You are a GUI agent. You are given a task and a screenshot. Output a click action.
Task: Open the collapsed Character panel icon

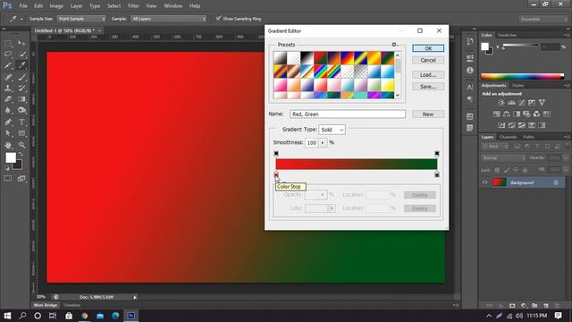(470, 88)
